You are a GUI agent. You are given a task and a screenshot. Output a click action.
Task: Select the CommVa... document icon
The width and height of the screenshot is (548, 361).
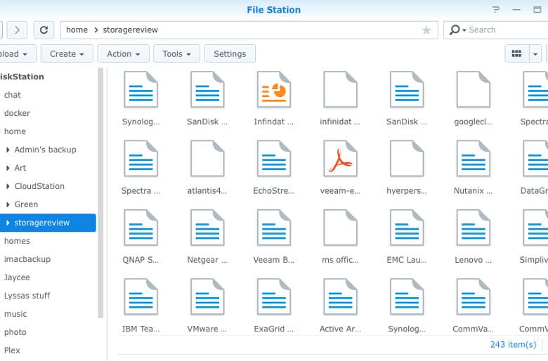tap(474, 296)
